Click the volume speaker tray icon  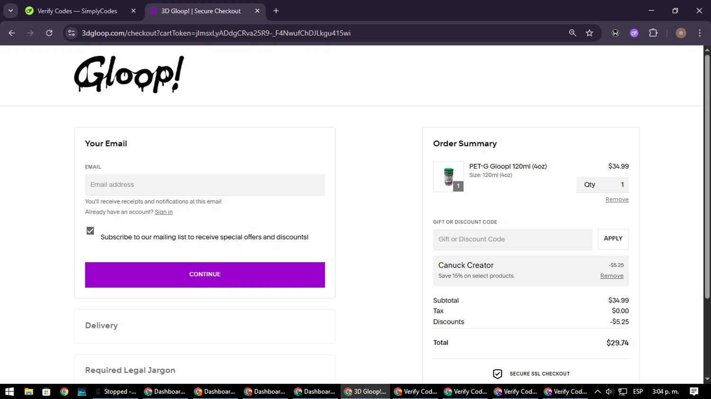click(x=610, y=391)
